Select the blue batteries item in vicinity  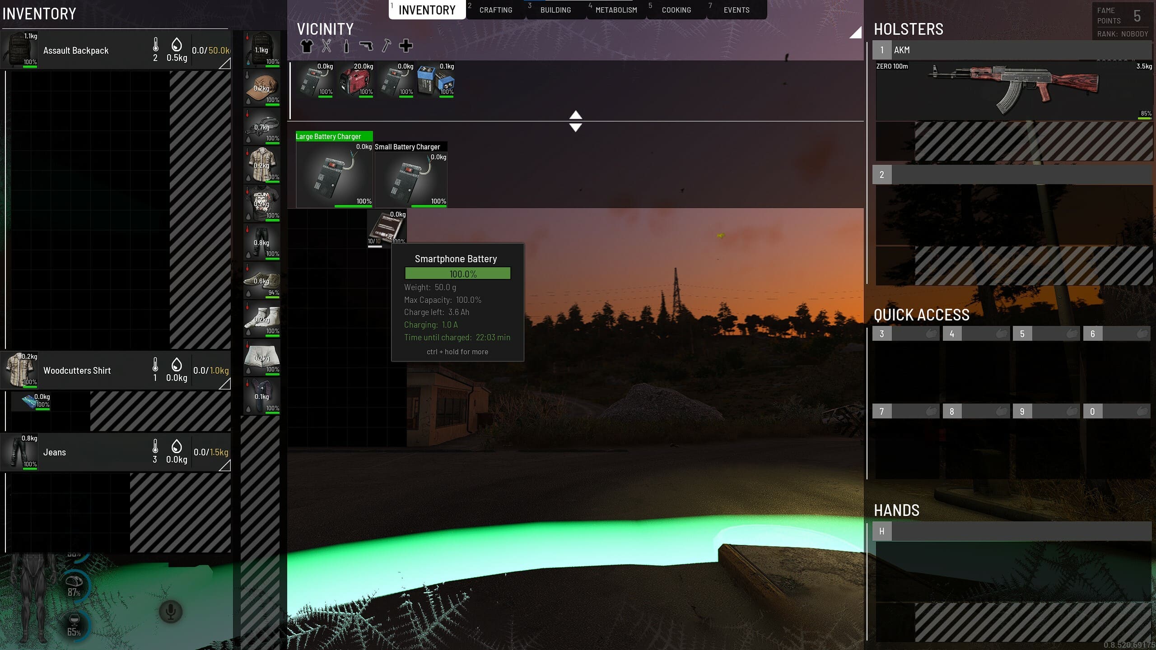point(435,80)
